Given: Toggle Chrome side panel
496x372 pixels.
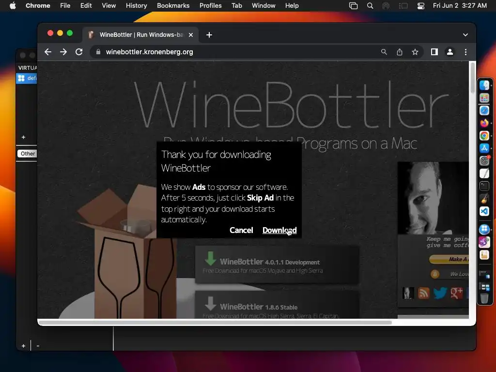Looking at the screenshot, I should (434, 52).
